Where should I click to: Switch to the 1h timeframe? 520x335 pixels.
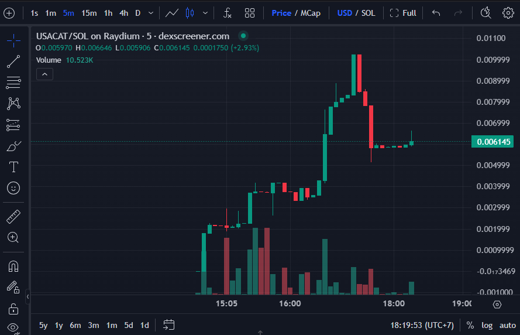[108, 13]
